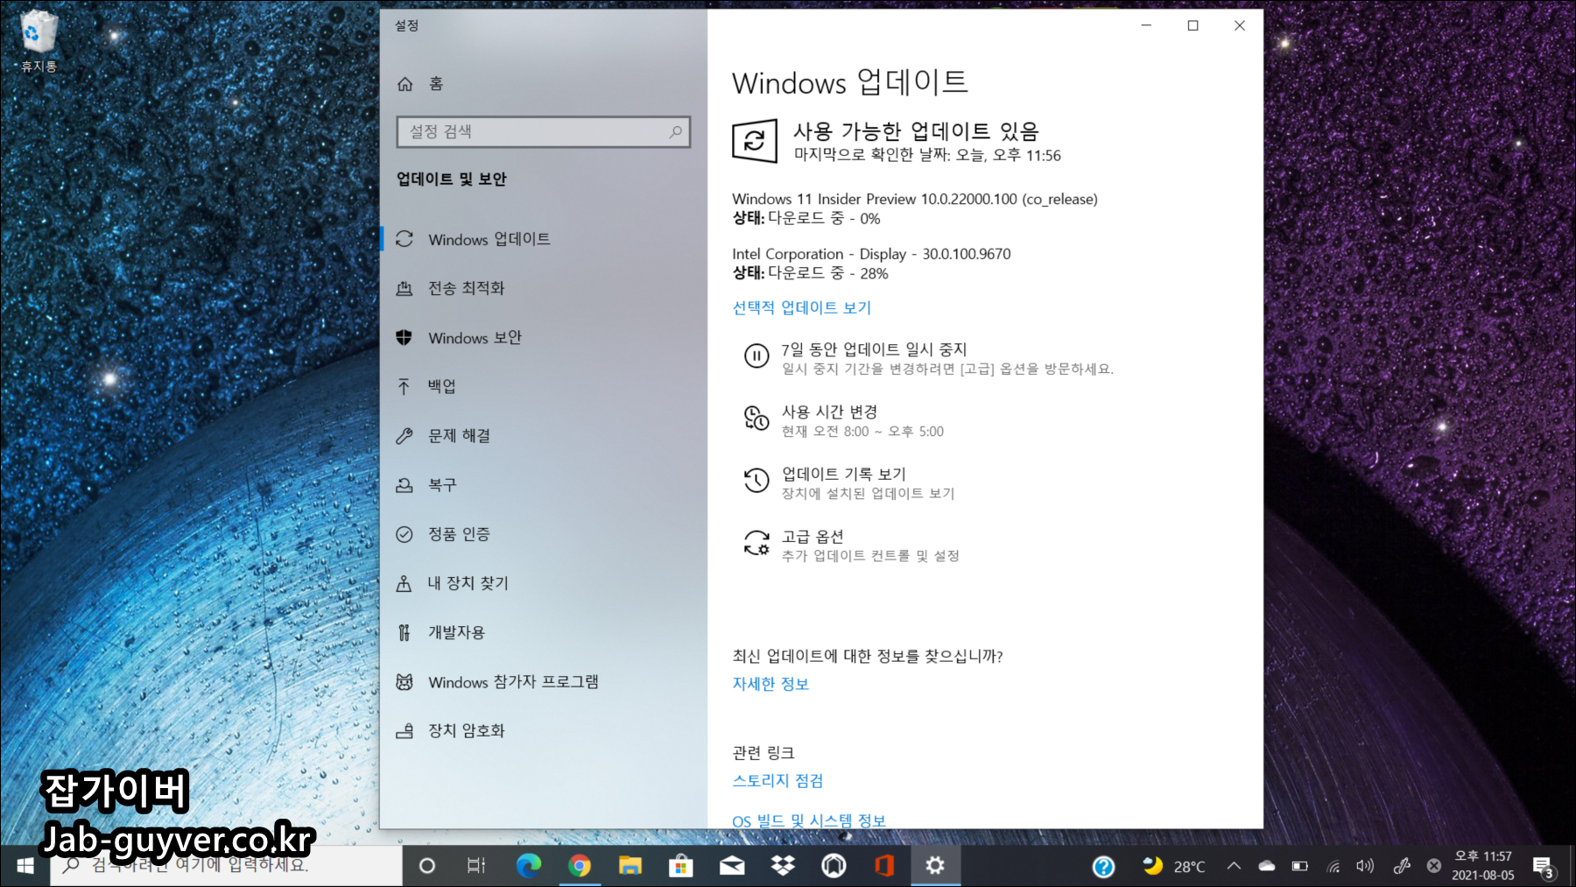The height and width of the screenshot is (887, 1576).
Task: Launch Microsoft Edge from taskbar
Action: (x=528, y=866)
